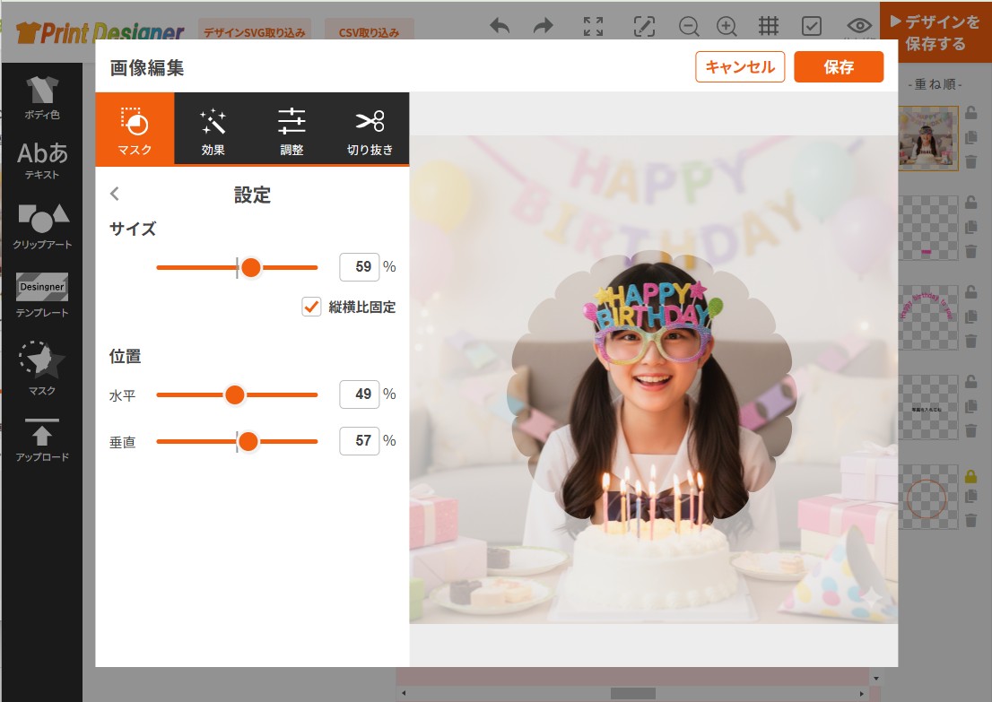The image size is (992, 702).
Task: Open the クリップアート clip art panel
Action: [42, 225]
